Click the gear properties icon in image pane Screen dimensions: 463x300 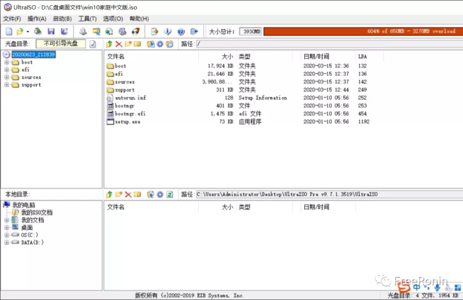click(160, 44)
